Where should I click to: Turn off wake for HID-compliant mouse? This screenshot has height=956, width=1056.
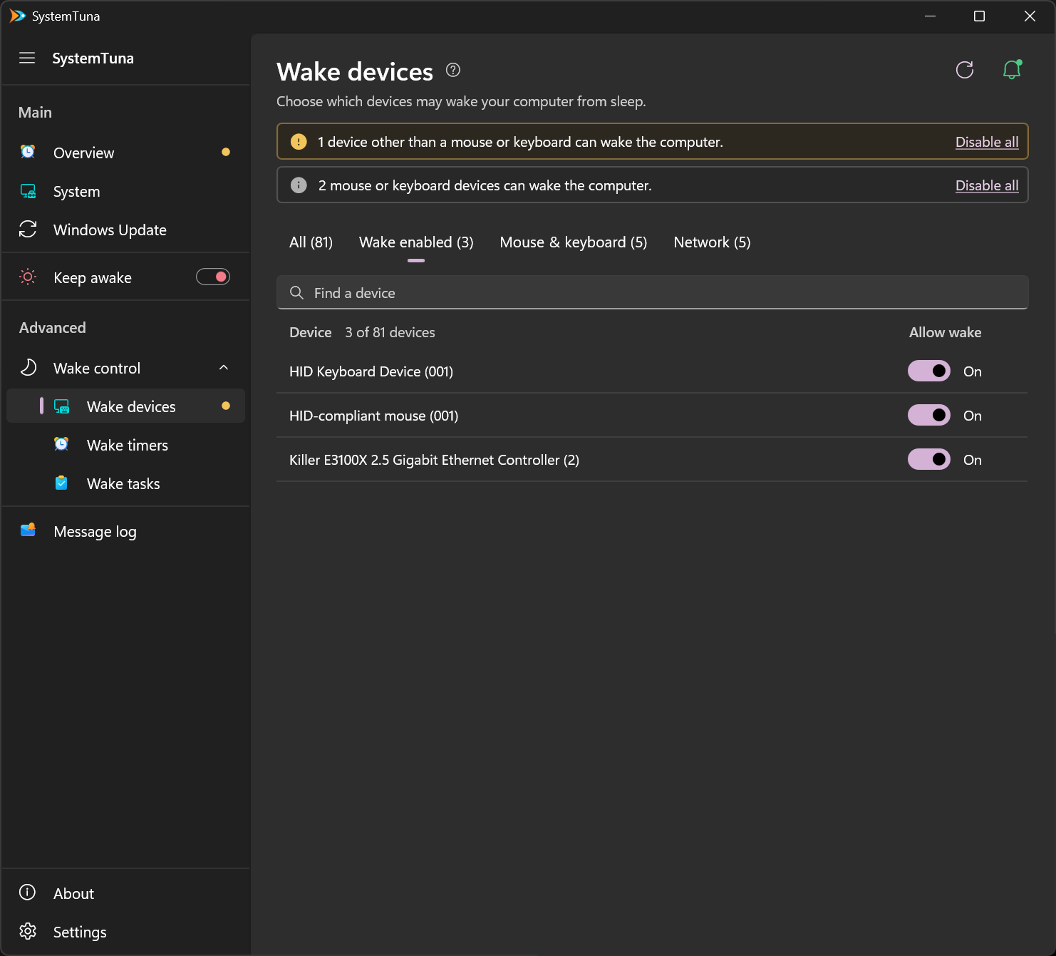click(x=929, y=415)
